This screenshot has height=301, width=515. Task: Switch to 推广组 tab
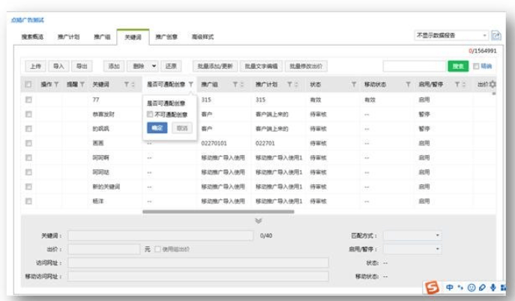point(102,37)
